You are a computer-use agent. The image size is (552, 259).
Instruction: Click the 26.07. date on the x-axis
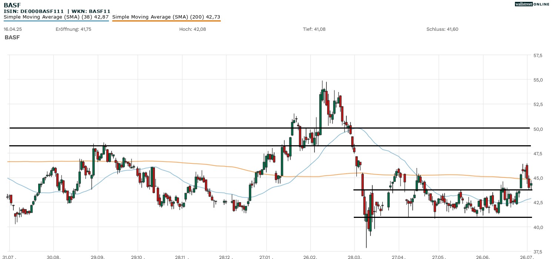coord(527,256)
